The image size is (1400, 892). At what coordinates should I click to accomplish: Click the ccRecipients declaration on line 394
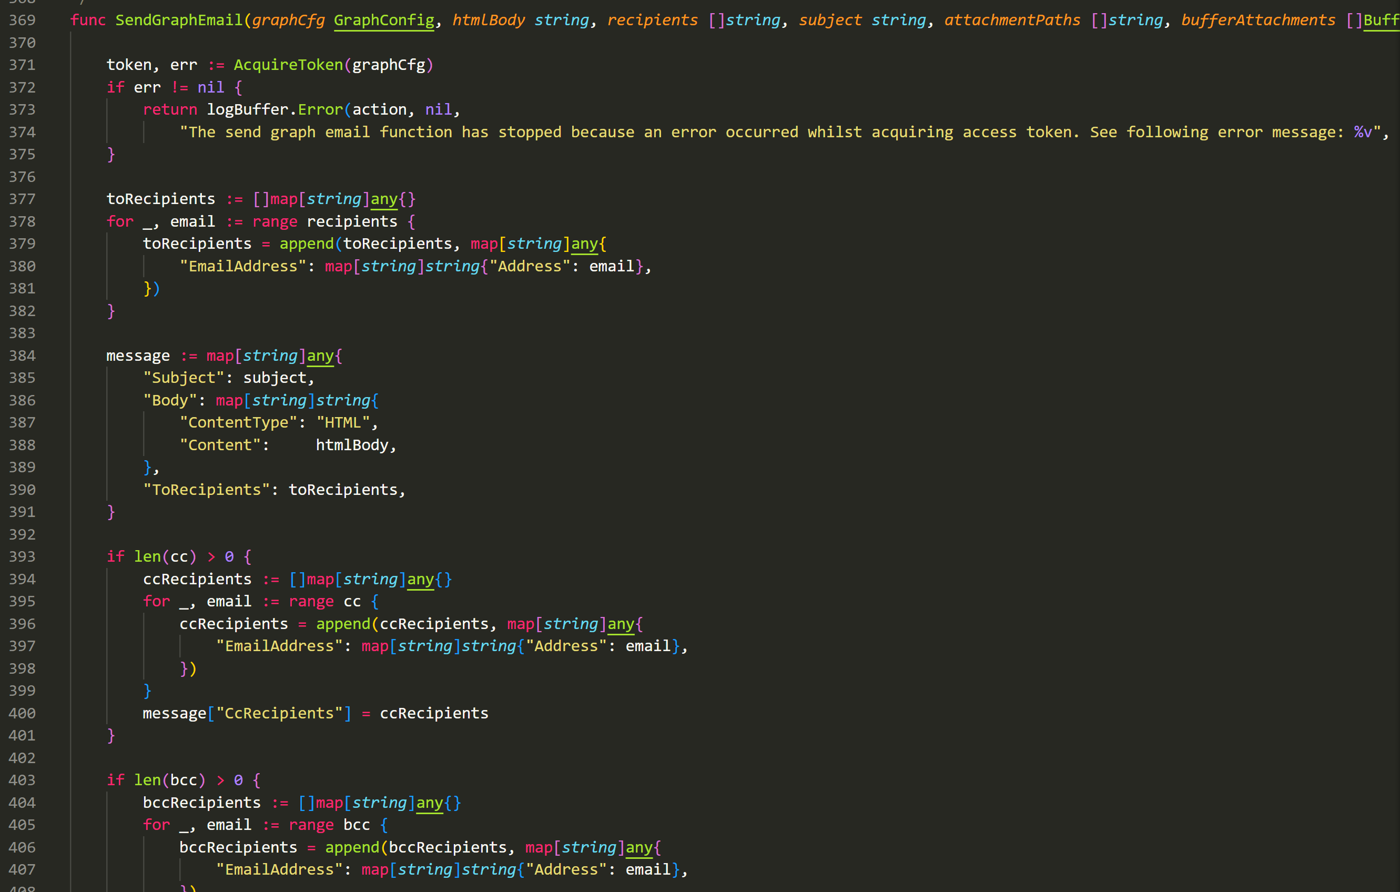click(197, 579)
